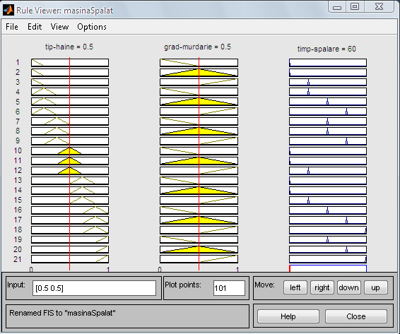Click the red line in tip-haine column

coord(69,163)
